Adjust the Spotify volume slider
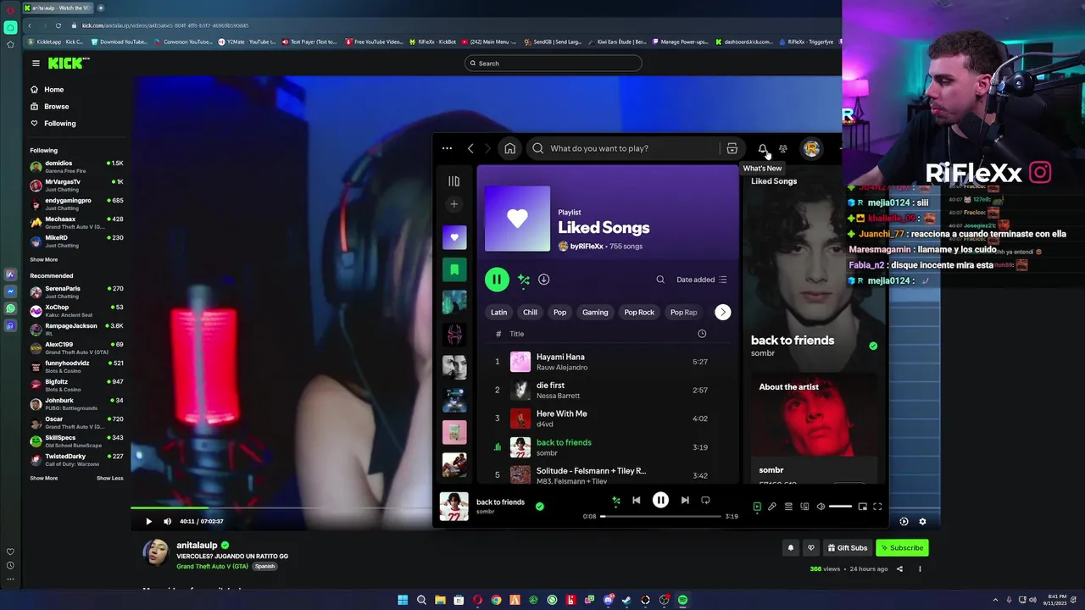 tap(840, 507)
